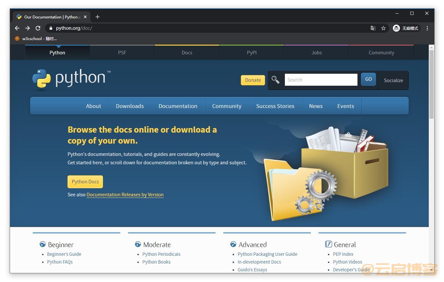Open the Documentation navigation menu
This screenshot has height=282, width=444.
coord(178,106)
